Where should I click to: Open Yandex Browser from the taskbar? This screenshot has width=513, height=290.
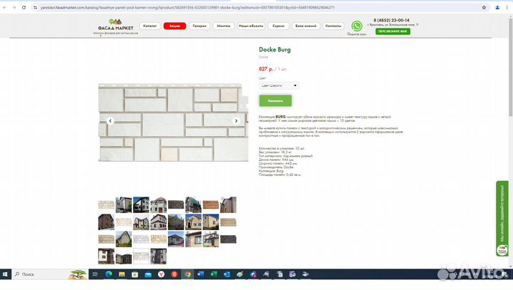click(161, 274)
